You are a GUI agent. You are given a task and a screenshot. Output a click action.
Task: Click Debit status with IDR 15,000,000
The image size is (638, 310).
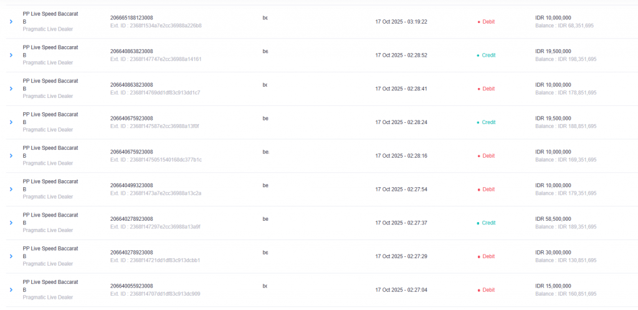(x=486, y=290)
